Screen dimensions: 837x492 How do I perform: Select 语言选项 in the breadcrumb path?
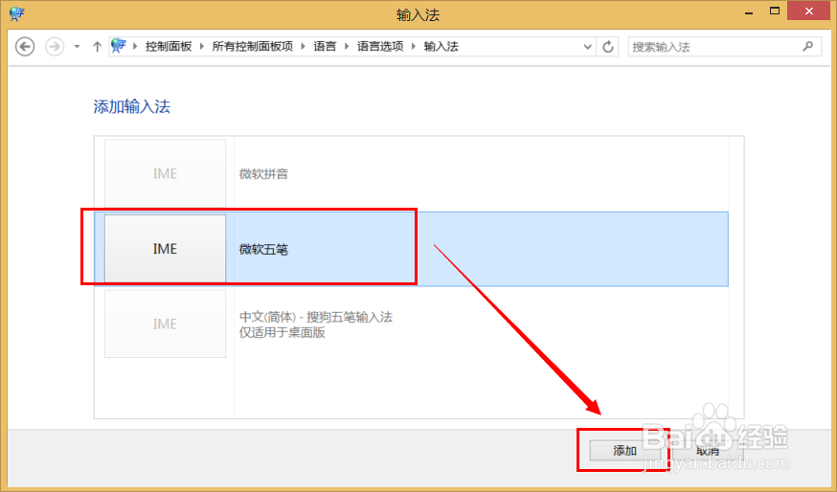tap(380, 47)
